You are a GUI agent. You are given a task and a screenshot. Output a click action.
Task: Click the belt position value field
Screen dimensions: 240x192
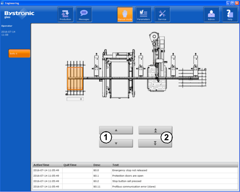tap(75, 99)
